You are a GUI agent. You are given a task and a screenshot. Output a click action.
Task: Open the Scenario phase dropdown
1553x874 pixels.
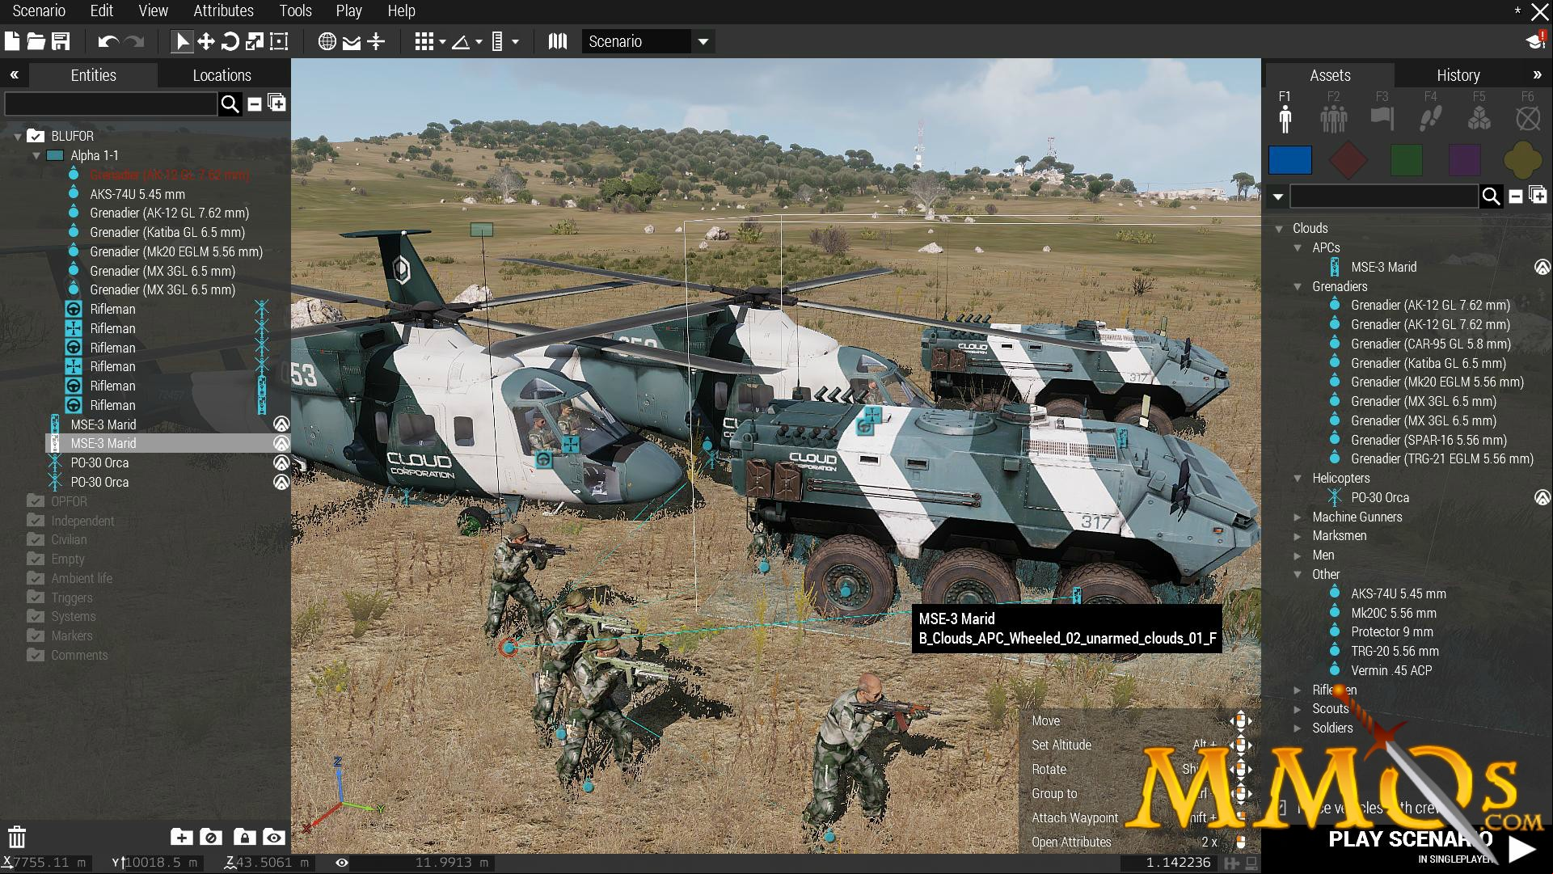(647, 41)
